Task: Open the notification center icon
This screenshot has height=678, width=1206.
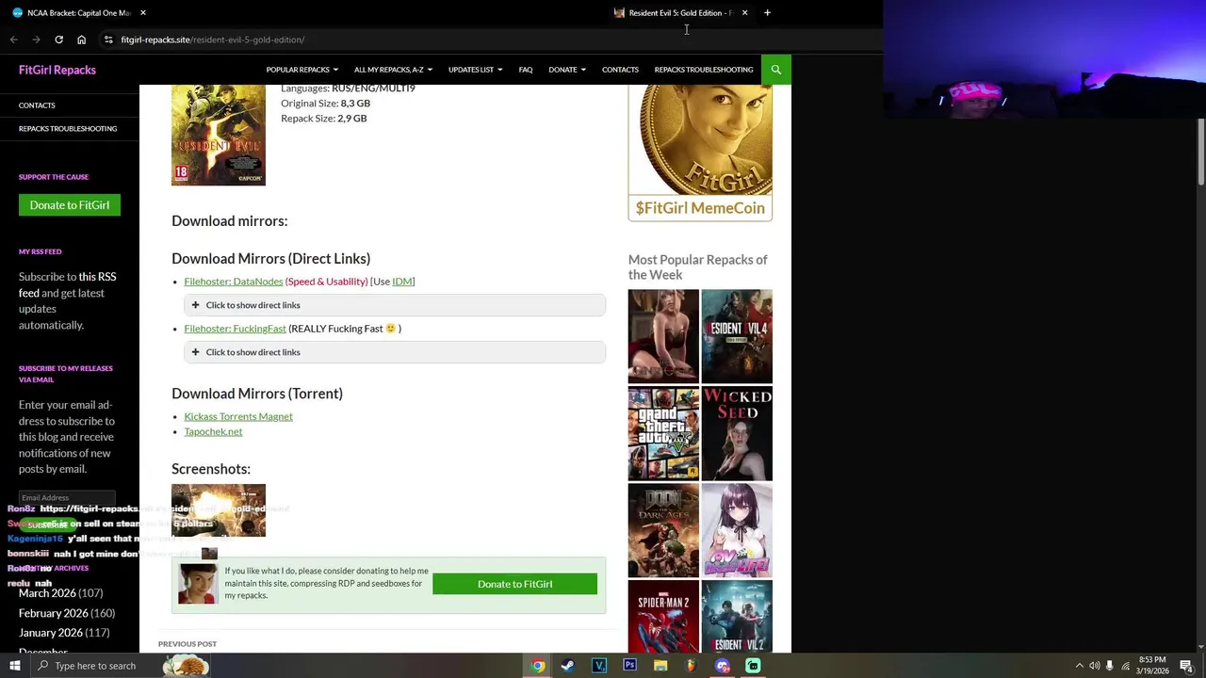Action: pyautogui.click(x=1187, y=666)
